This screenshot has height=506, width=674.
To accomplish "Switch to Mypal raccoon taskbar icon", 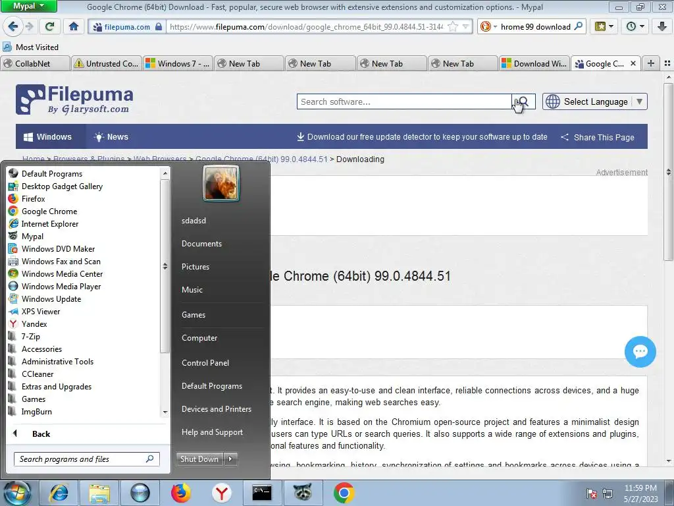I will 303,493.
